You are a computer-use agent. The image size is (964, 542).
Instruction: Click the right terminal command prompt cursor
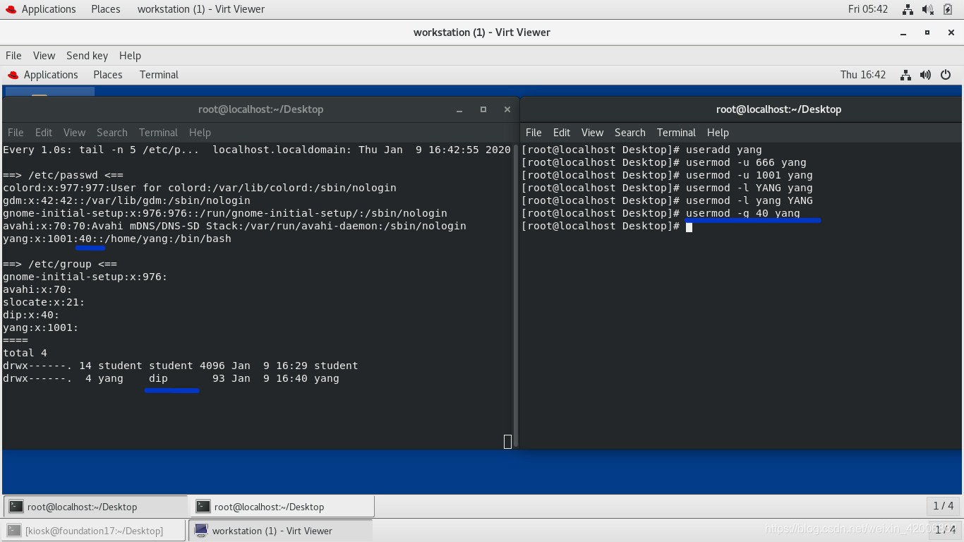click(x=689, y=227)
